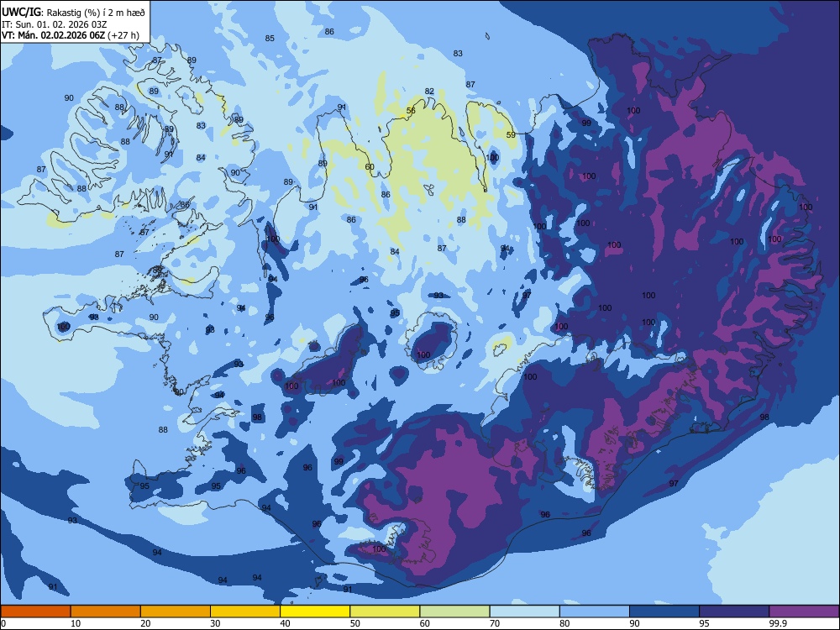Click the legend tick label 10
840x630 pixels.
point(76,623)
